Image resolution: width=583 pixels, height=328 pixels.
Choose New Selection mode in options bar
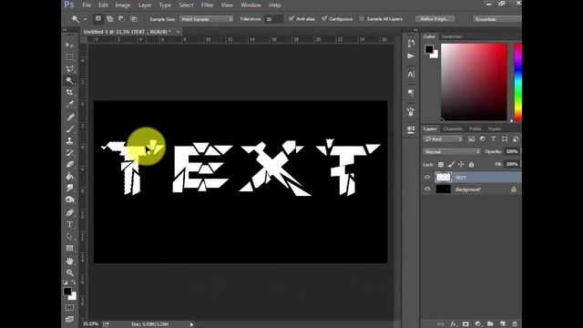pyautogui.click(x=98, y=18)
